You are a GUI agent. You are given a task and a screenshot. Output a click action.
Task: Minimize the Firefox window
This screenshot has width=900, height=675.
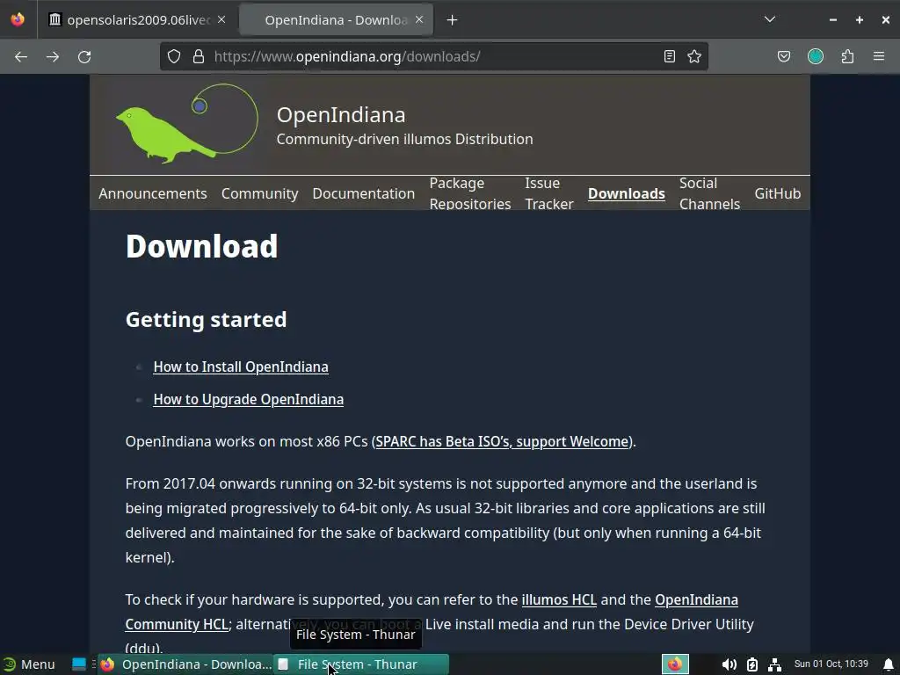tap(833, 19)
